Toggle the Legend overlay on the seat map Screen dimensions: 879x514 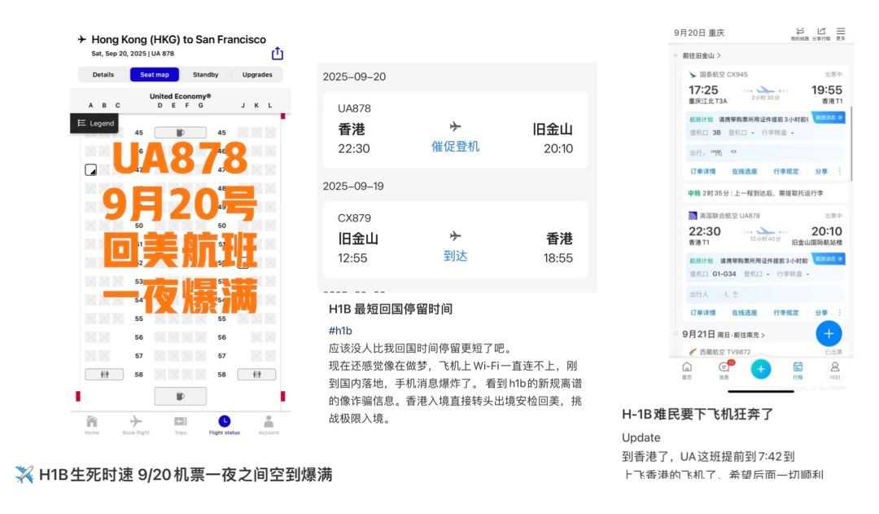[94, 123]
